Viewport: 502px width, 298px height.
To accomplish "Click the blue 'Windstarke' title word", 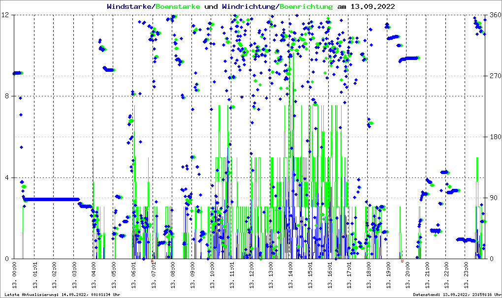I will click(x=130, y=7).
